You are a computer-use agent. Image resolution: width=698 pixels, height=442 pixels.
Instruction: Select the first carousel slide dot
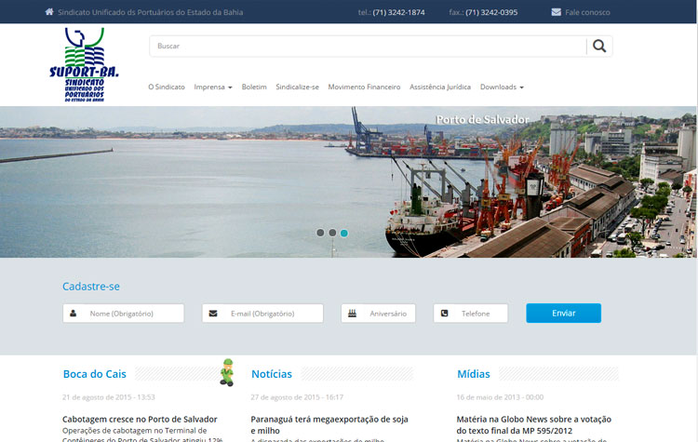point(320,233)
